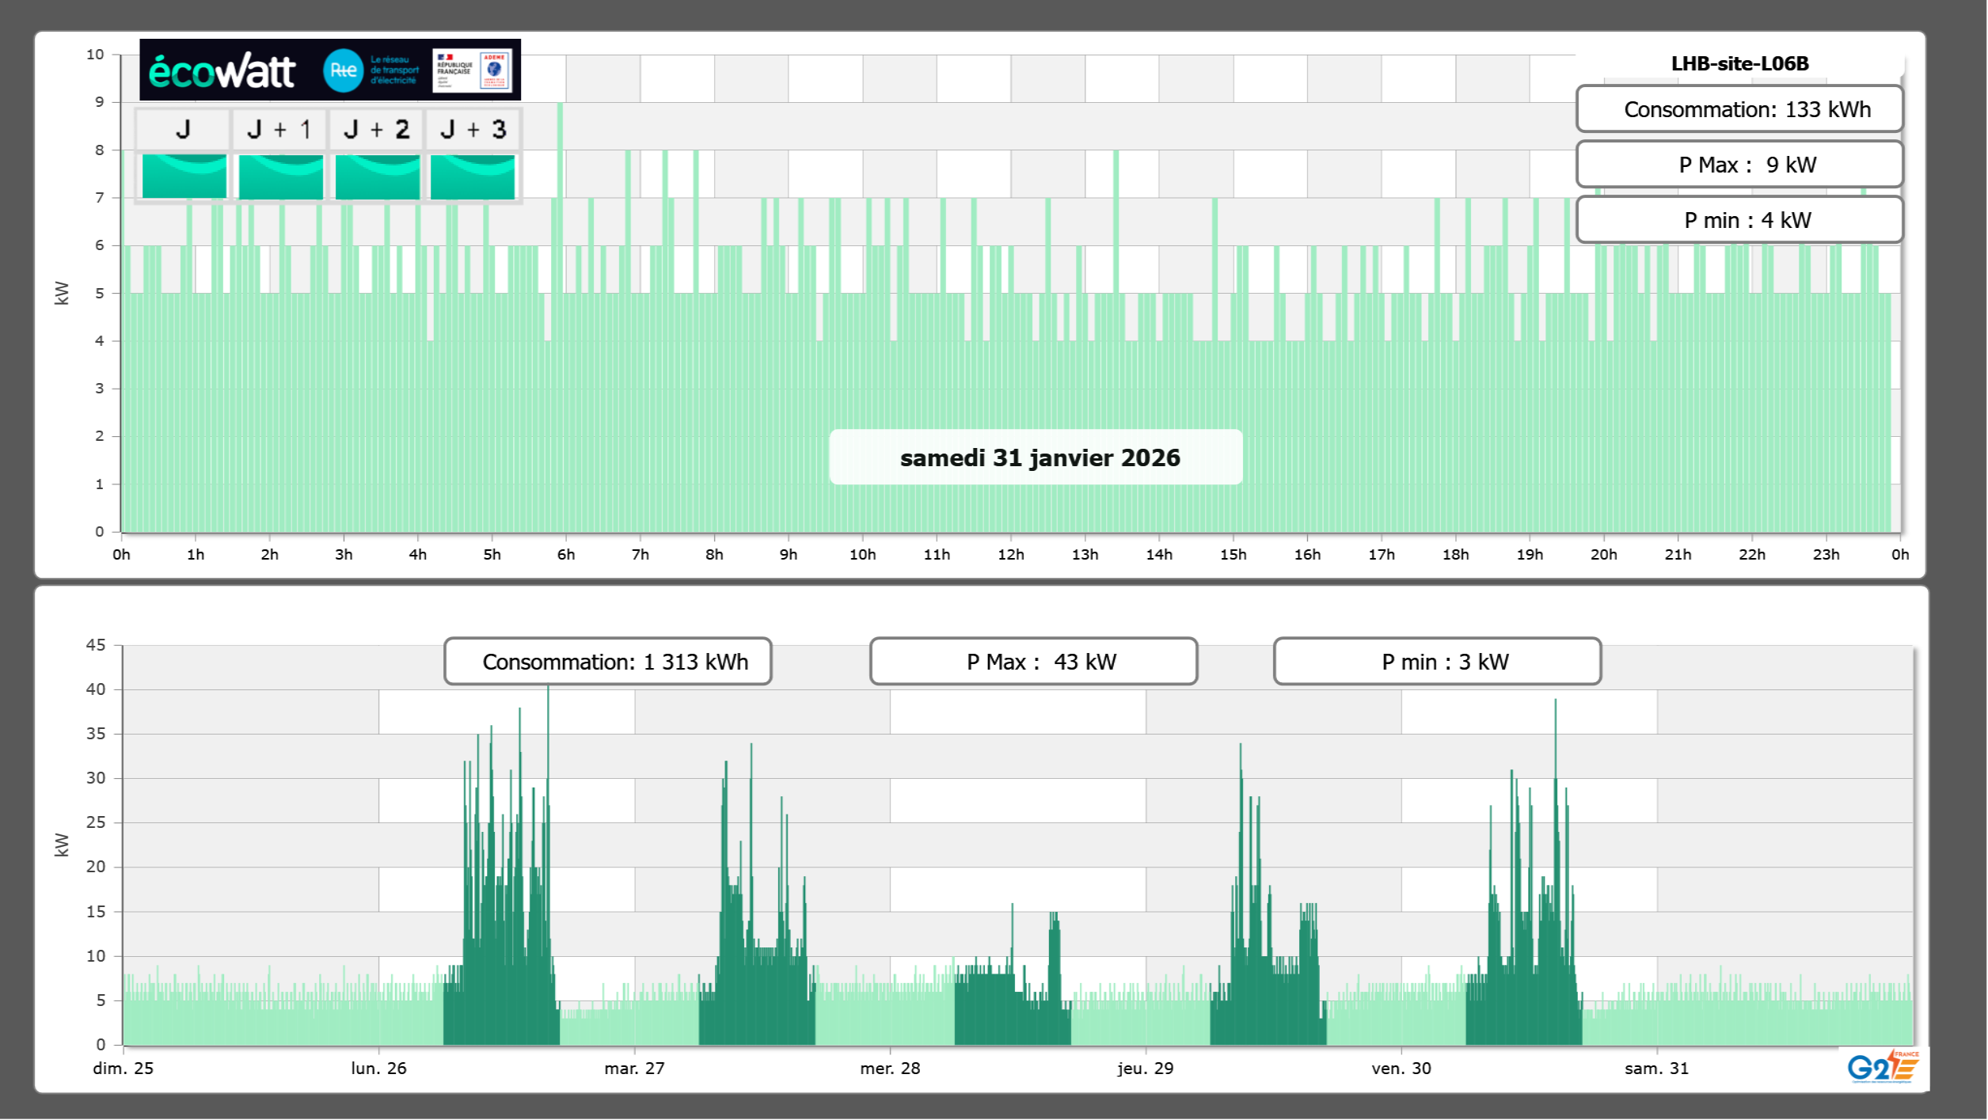The height and width of the screenshot is (1120, 1988).
Task: Click the République Française ADEME logo
Action: coord(473,70)
